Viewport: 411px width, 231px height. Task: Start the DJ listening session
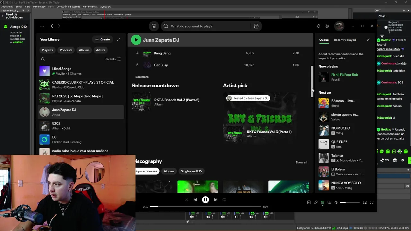tap(81, 140)
